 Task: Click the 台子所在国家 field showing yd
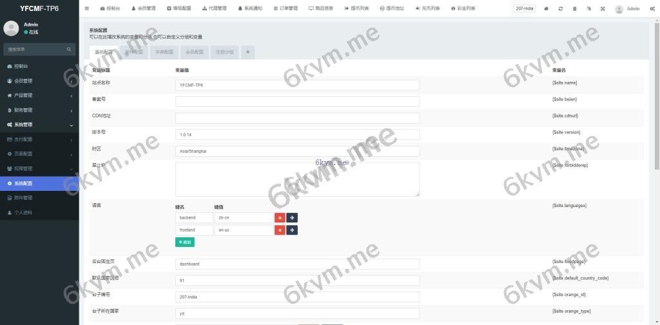(298, 313)
